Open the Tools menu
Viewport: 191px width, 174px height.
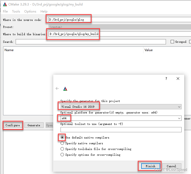(x=16, y=11)
